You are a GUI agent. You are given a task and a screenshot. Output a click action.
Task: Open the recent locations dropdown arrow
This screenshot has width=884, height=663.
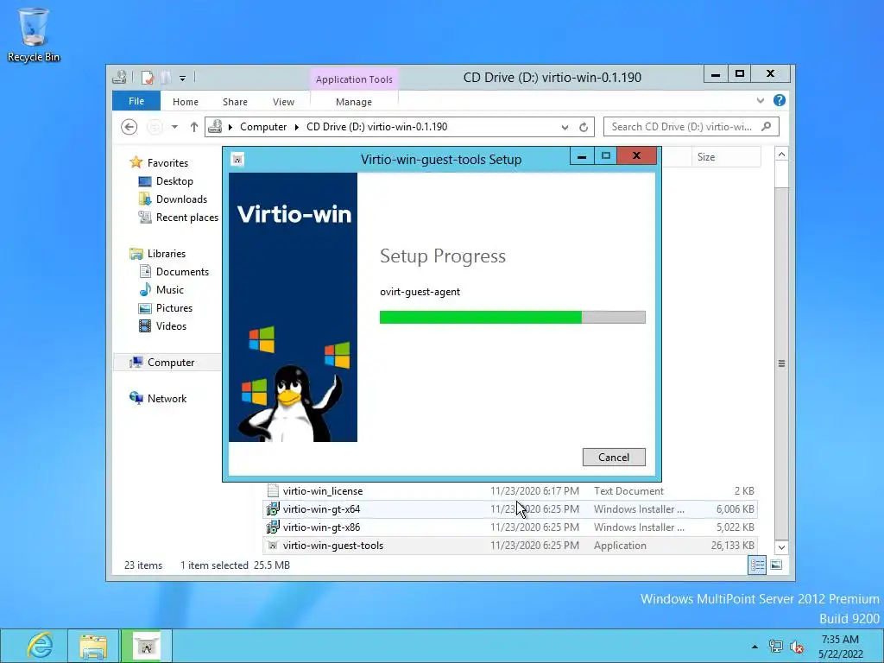click(x=174, y=127)
